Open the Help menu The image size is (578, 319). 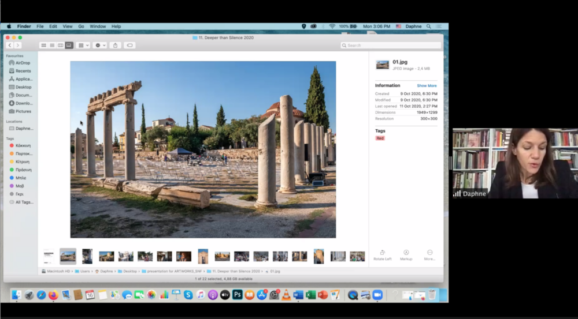pos(116,27)
